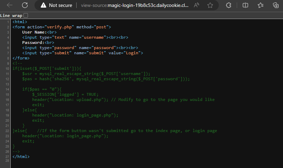Screen dimensions: 283x168
Task: Reload the view-source page
Action: pos(25,5)
